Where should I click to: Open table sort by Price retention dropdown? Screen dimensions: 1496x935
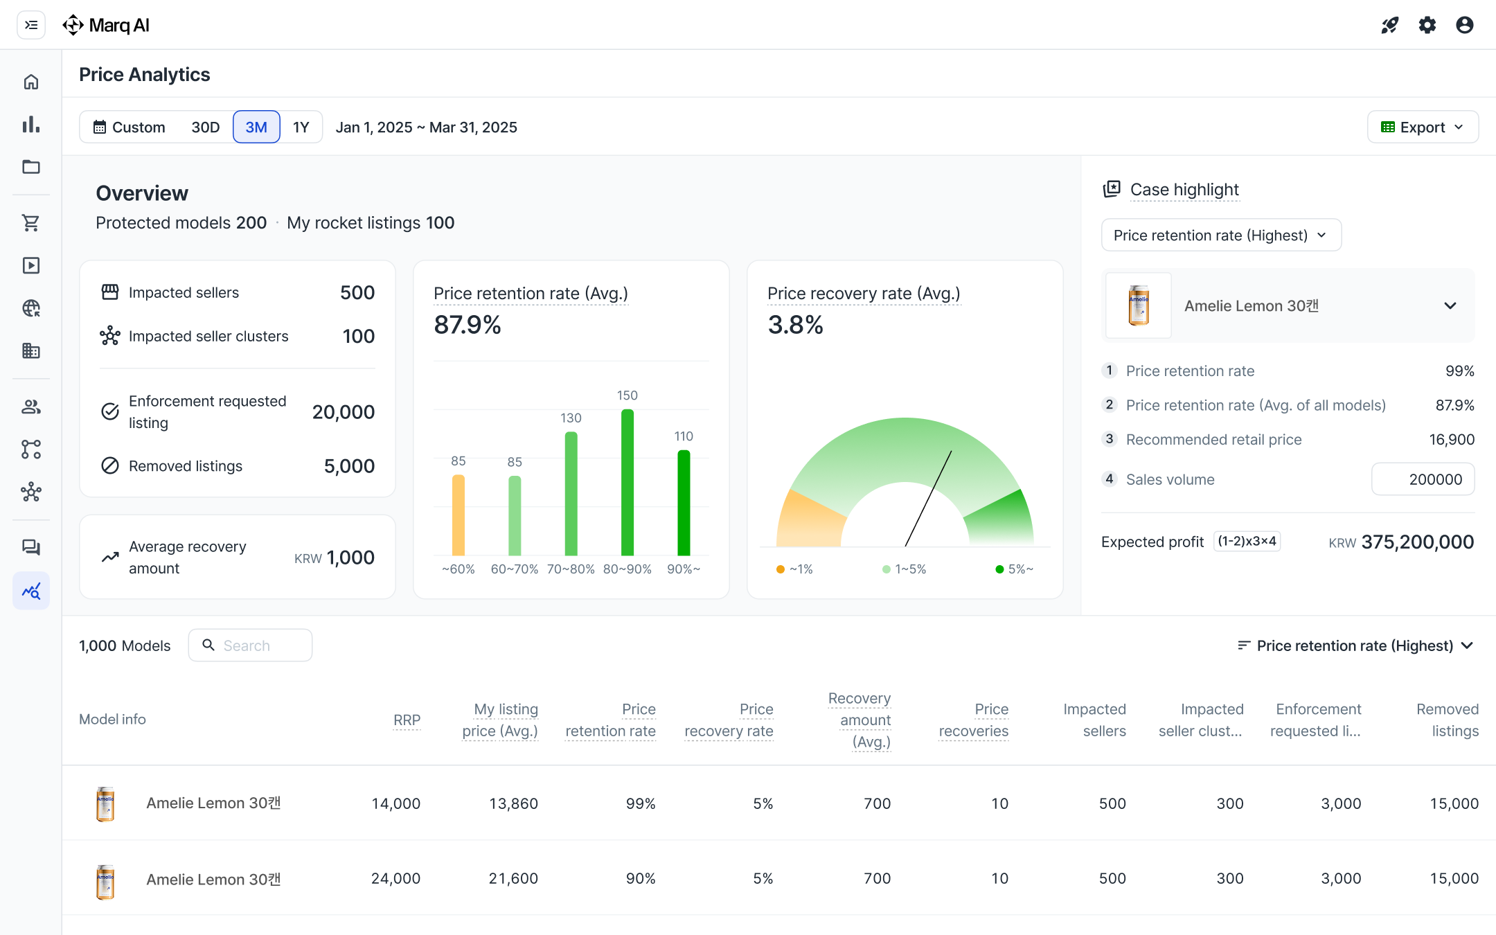pos(1355,645)
